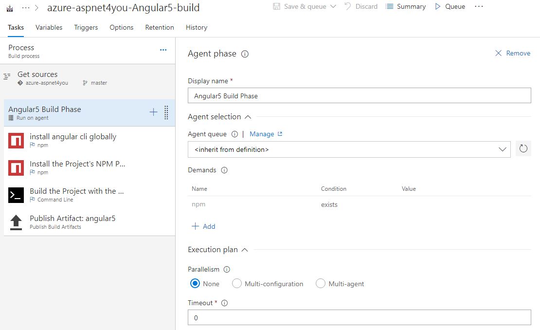Image resolution: width=540 pixels, height=330 pixels.
Task: Open the Options tab
Action: [121, 28]
